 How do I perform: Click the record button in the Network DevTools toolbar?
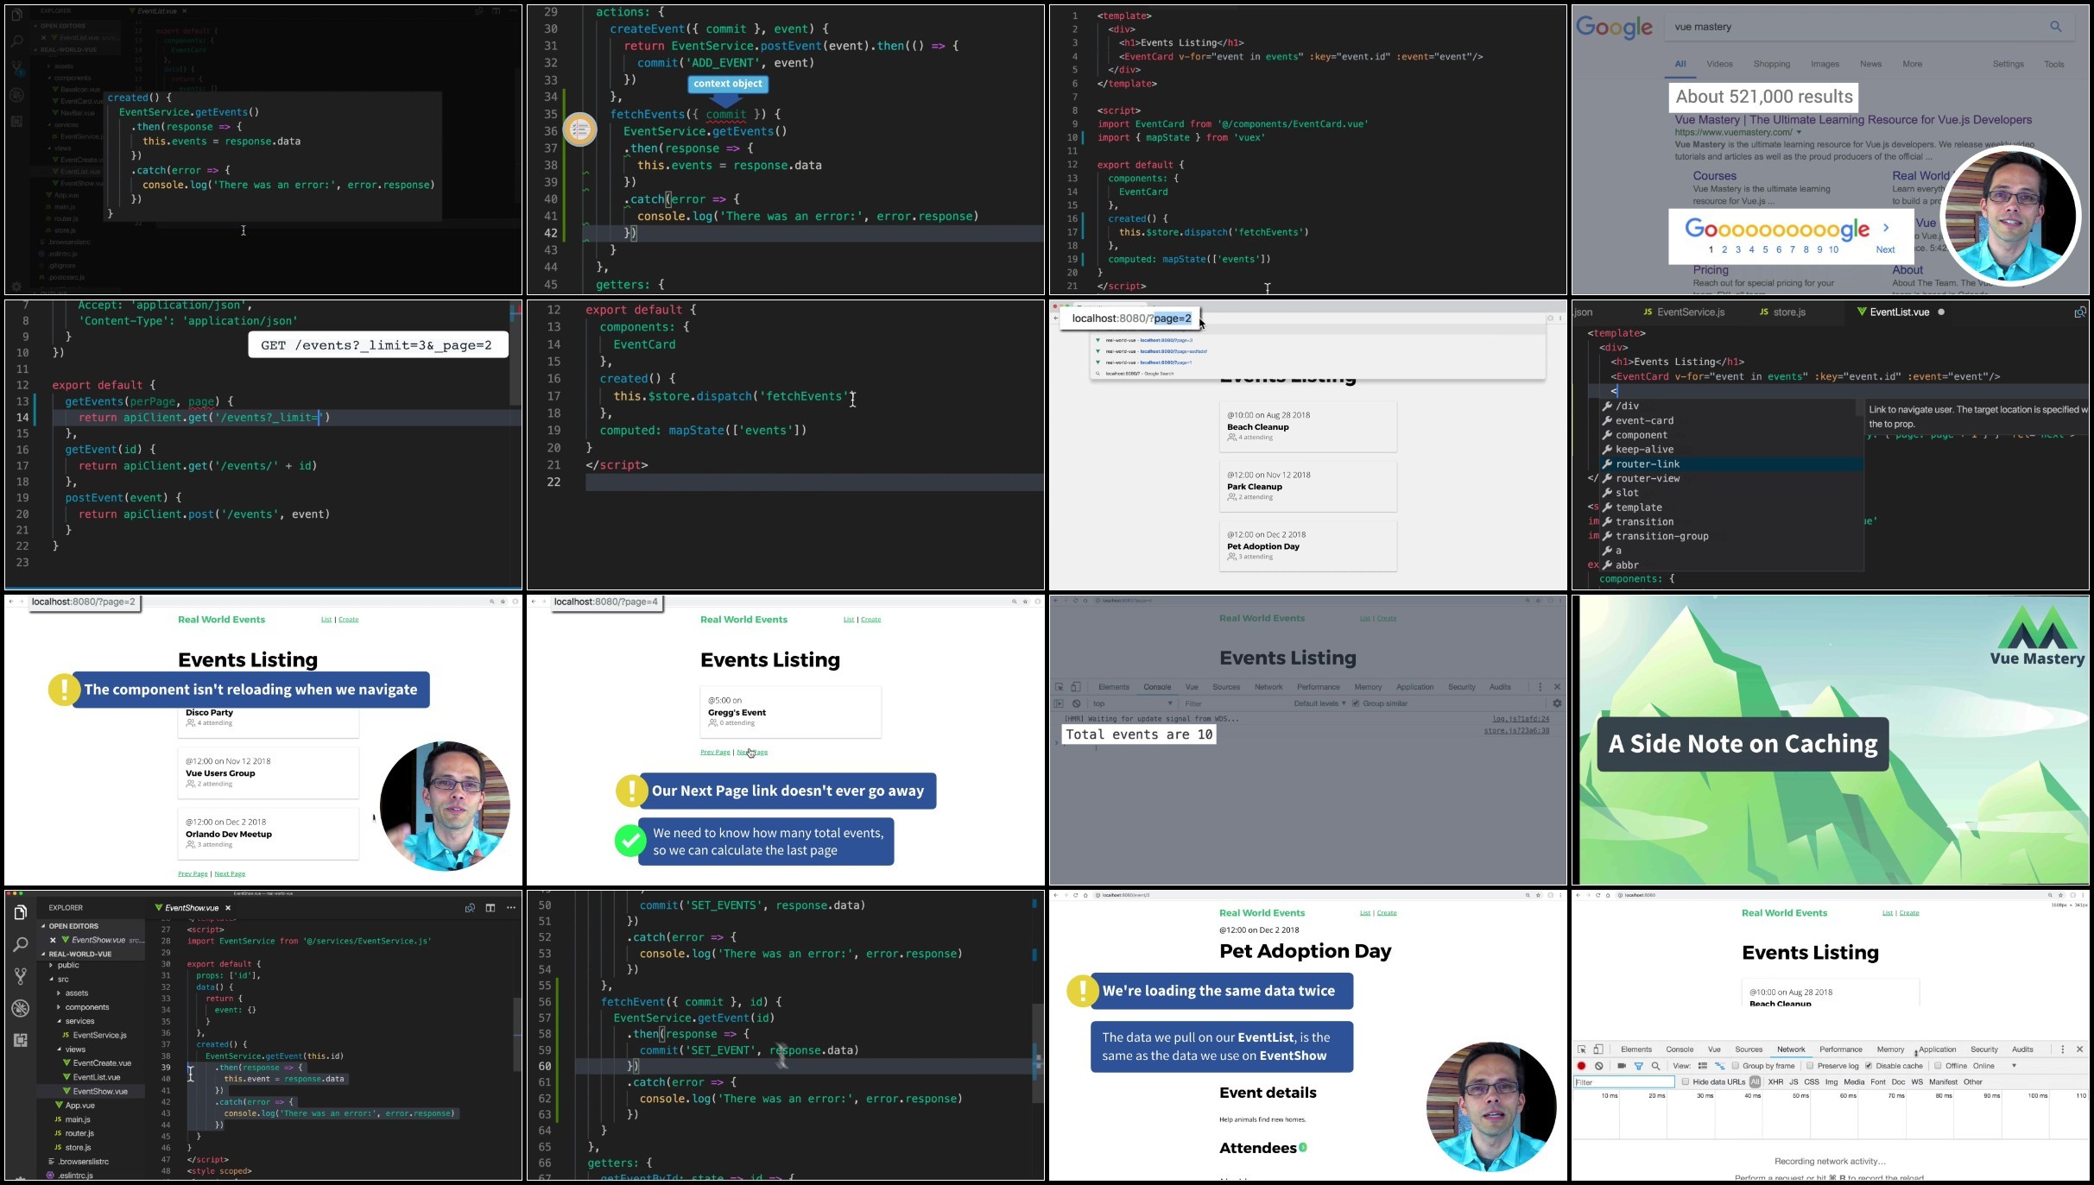tap(1581, 1066)
